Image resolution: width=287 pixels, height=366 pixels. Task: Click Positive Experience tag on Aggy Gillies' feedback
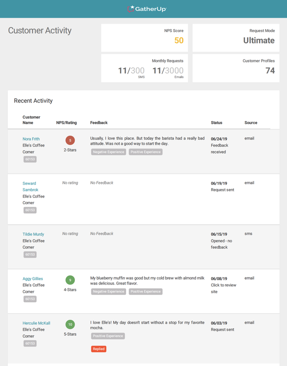[145, 292]
